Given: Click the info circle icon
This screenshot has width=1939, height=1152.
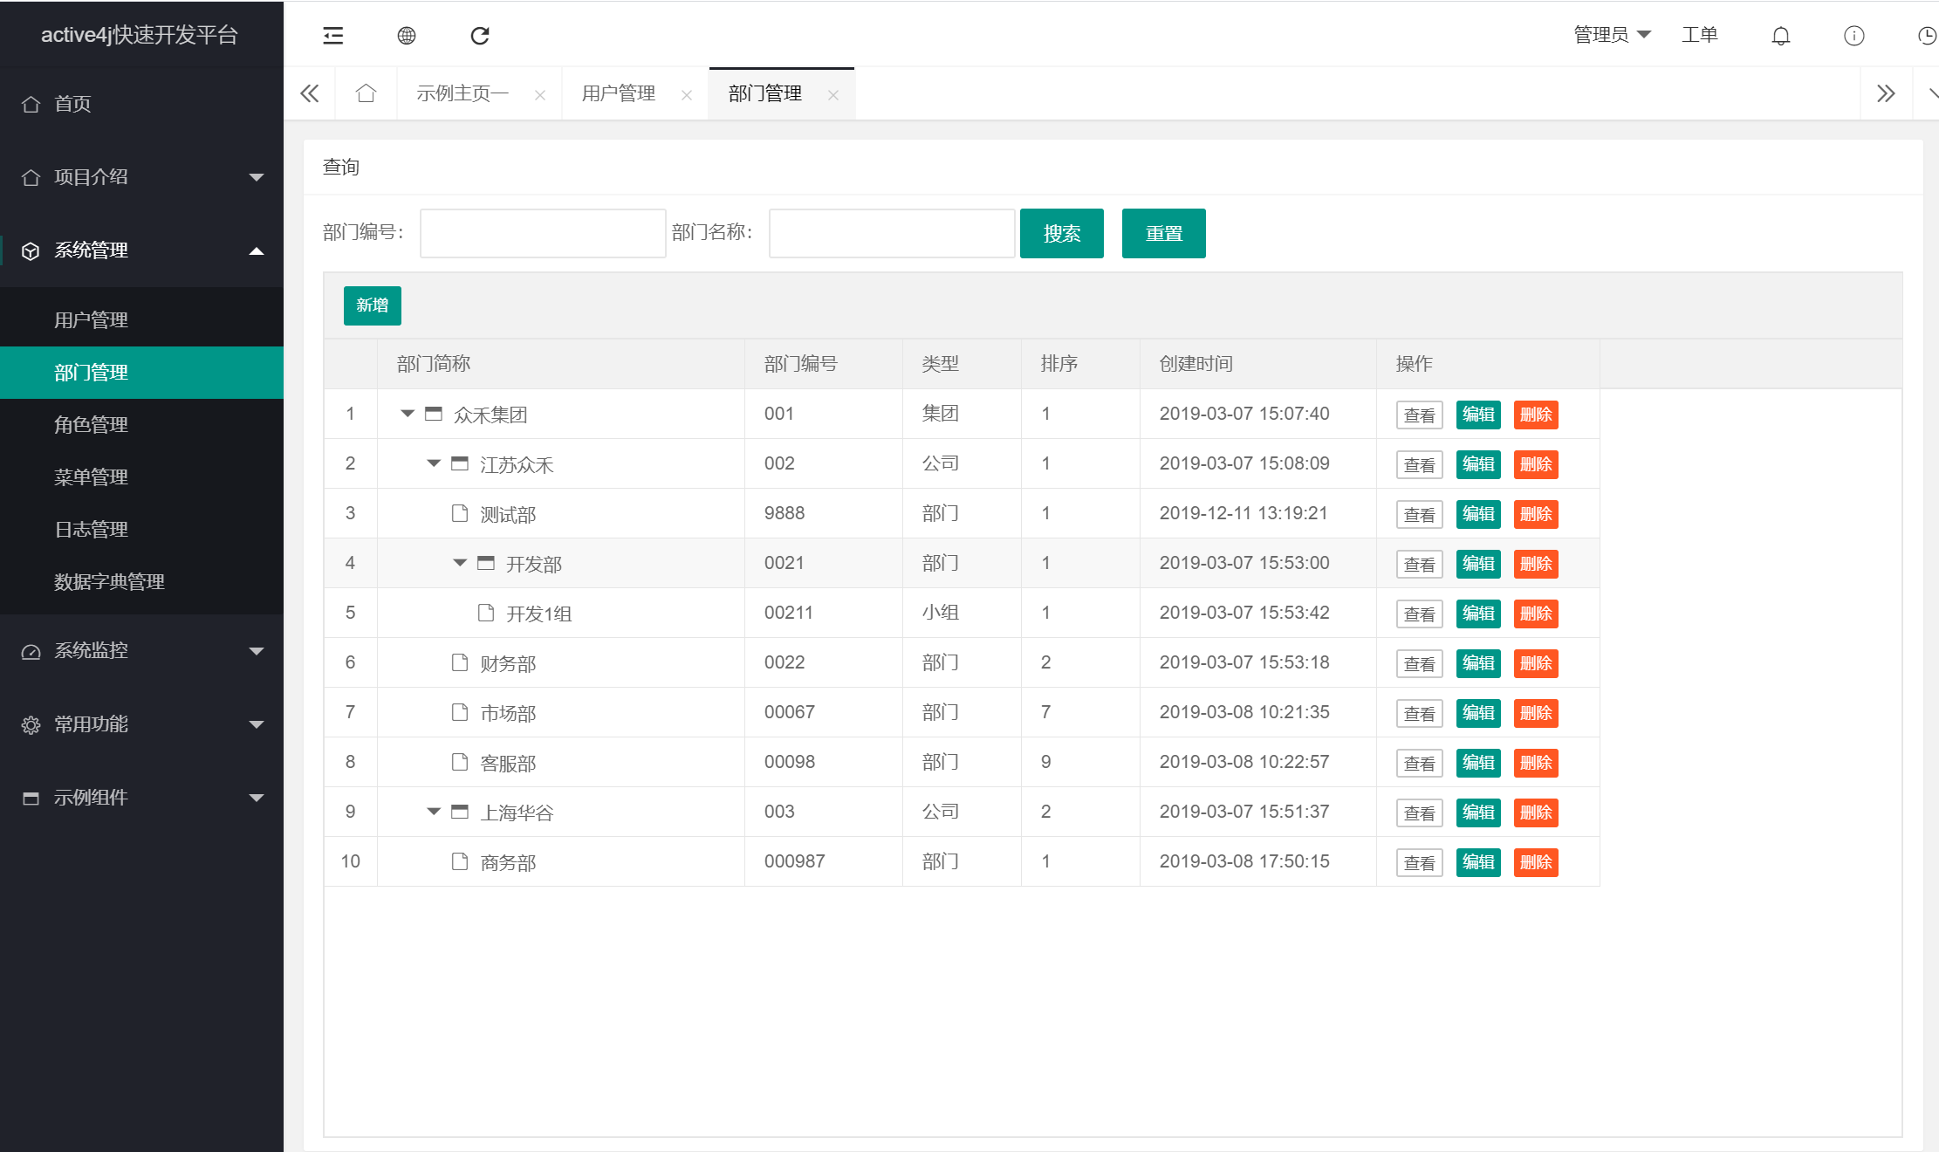Looking at the screenshot, I should click(x=1854, y=36).
